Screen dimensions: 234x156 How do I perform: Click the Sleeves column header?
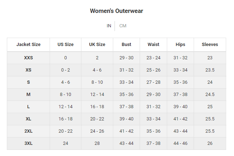pyautogui.click(x=210, y=45)
